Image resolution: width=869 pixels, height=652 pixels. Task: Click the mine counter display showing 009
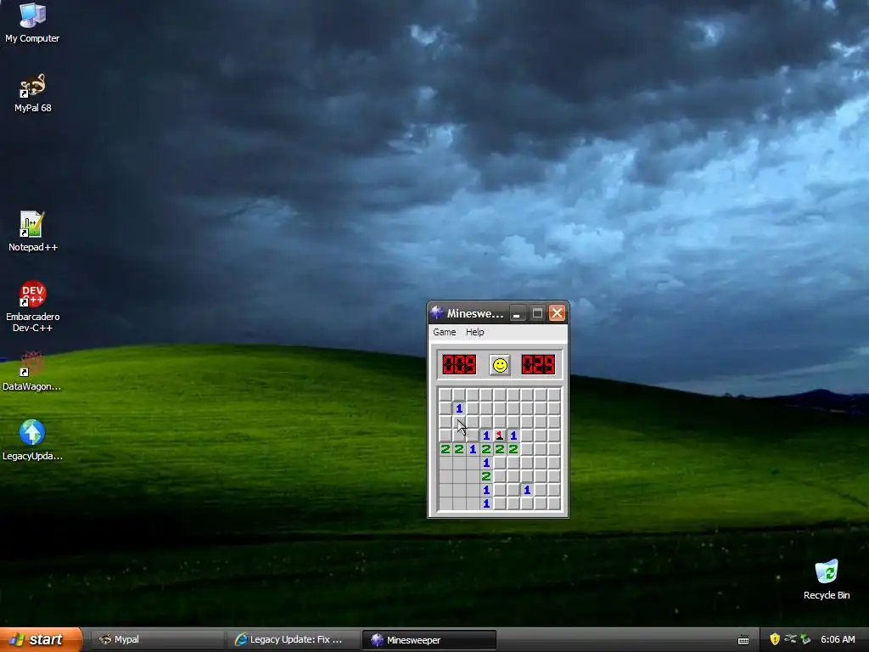tap(459, 365)
